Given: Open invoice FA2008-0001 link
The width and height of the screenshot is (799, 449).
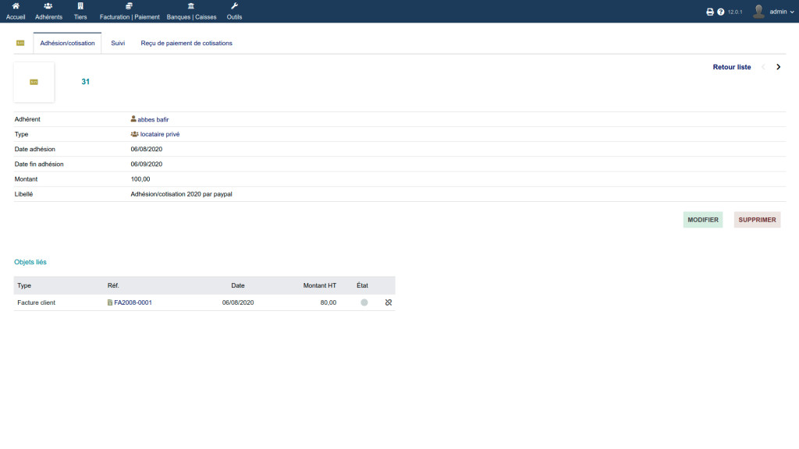Looking at the screenshot, I should pyautogui.click(x=133, y=302).
